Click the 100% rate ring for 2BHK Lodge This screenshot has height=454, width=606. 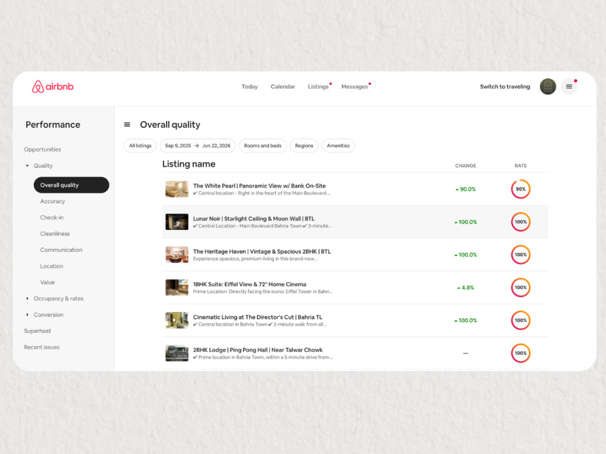521,354
